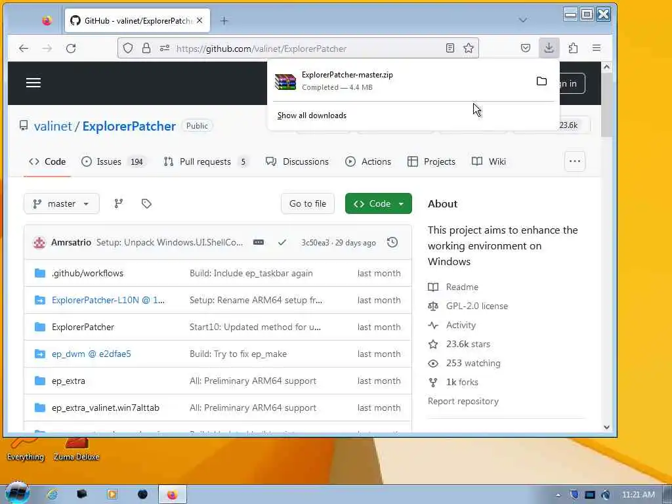Open the Everything desktop shortcut
This screenshot has height=504, width=672.
coord(26,448)
